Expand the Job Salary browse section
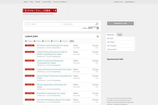The image size is (158, 105). [x=120, y=42]
